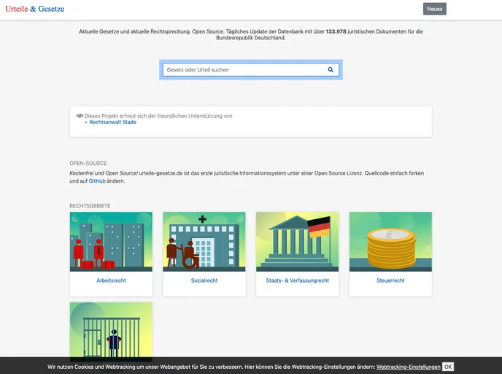Open the Sozialrecht hospital illustration
The width and height of the screenshot is (502, 374).
204,242
